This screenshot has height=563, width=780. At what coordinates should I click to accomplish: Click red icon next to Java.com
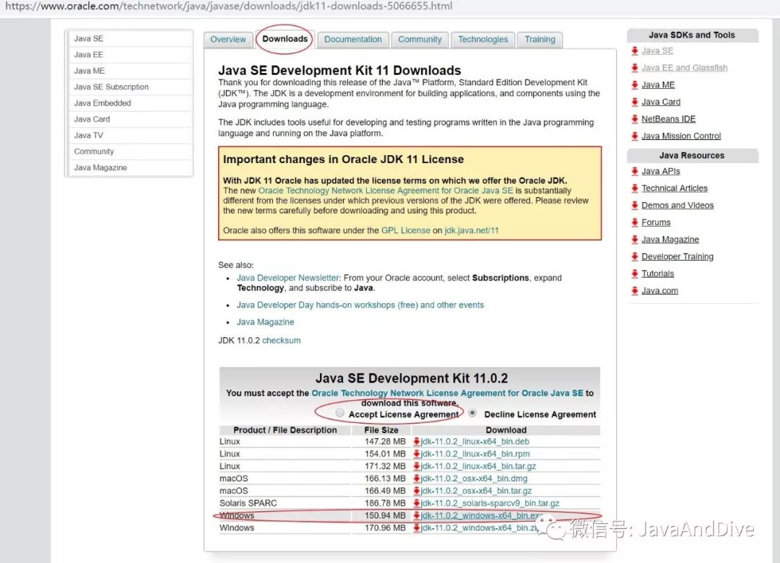[x=635, y=291]
